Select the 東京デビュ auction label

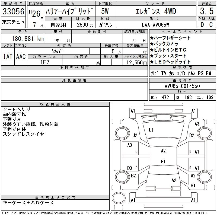point(13,22)
